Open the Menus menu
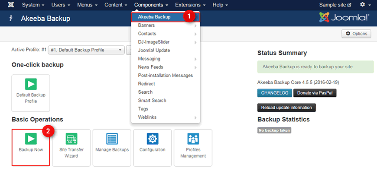Screen dimensions: 377x171 tap(87, 5)
